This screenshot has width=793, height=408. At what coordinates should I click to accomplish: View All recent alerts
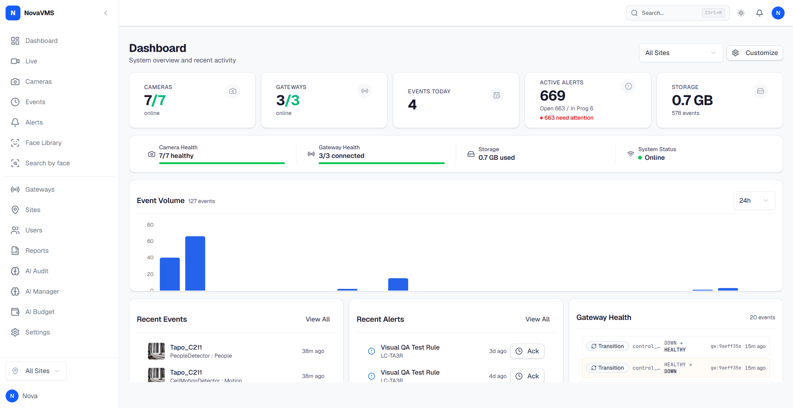point(537,319)
